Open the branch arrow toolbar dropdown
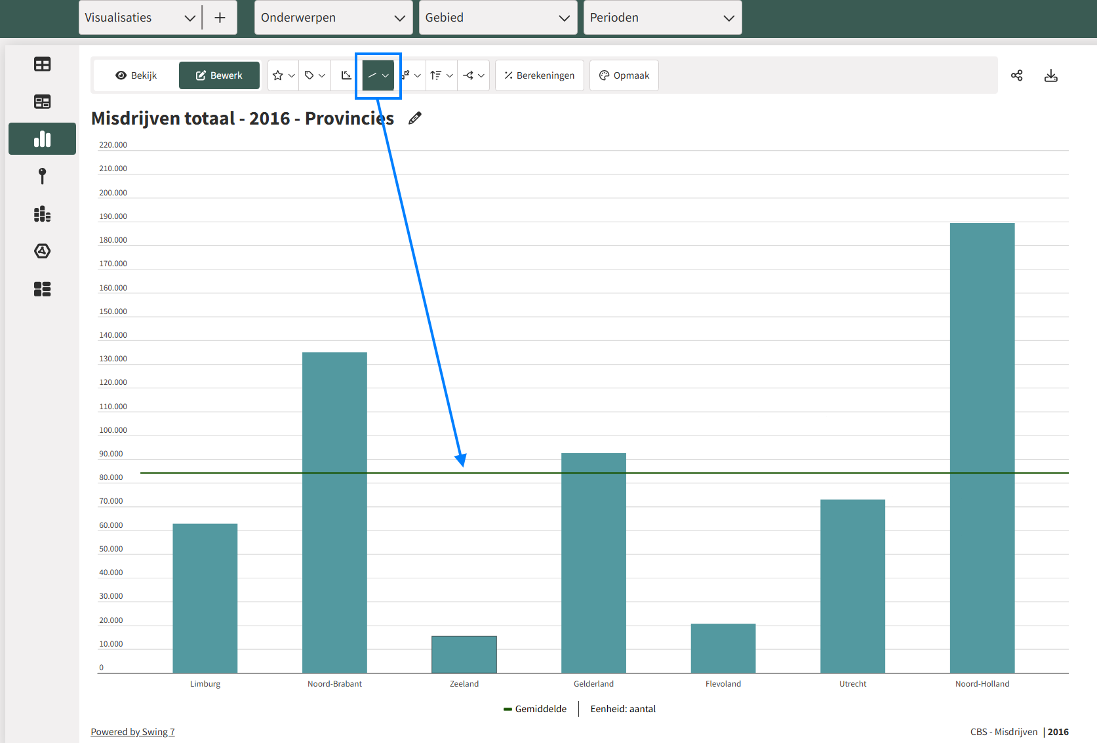This screenshot has width=1097, height=743. pyautogui.click(x=473, y=75)
